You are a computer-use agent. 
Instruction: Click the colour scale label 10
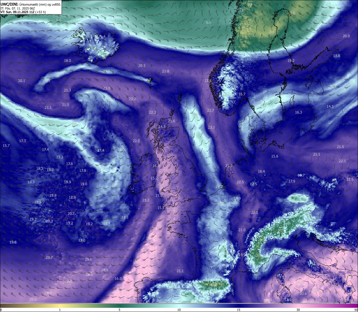pyautogui.click(x=179, y=310)
